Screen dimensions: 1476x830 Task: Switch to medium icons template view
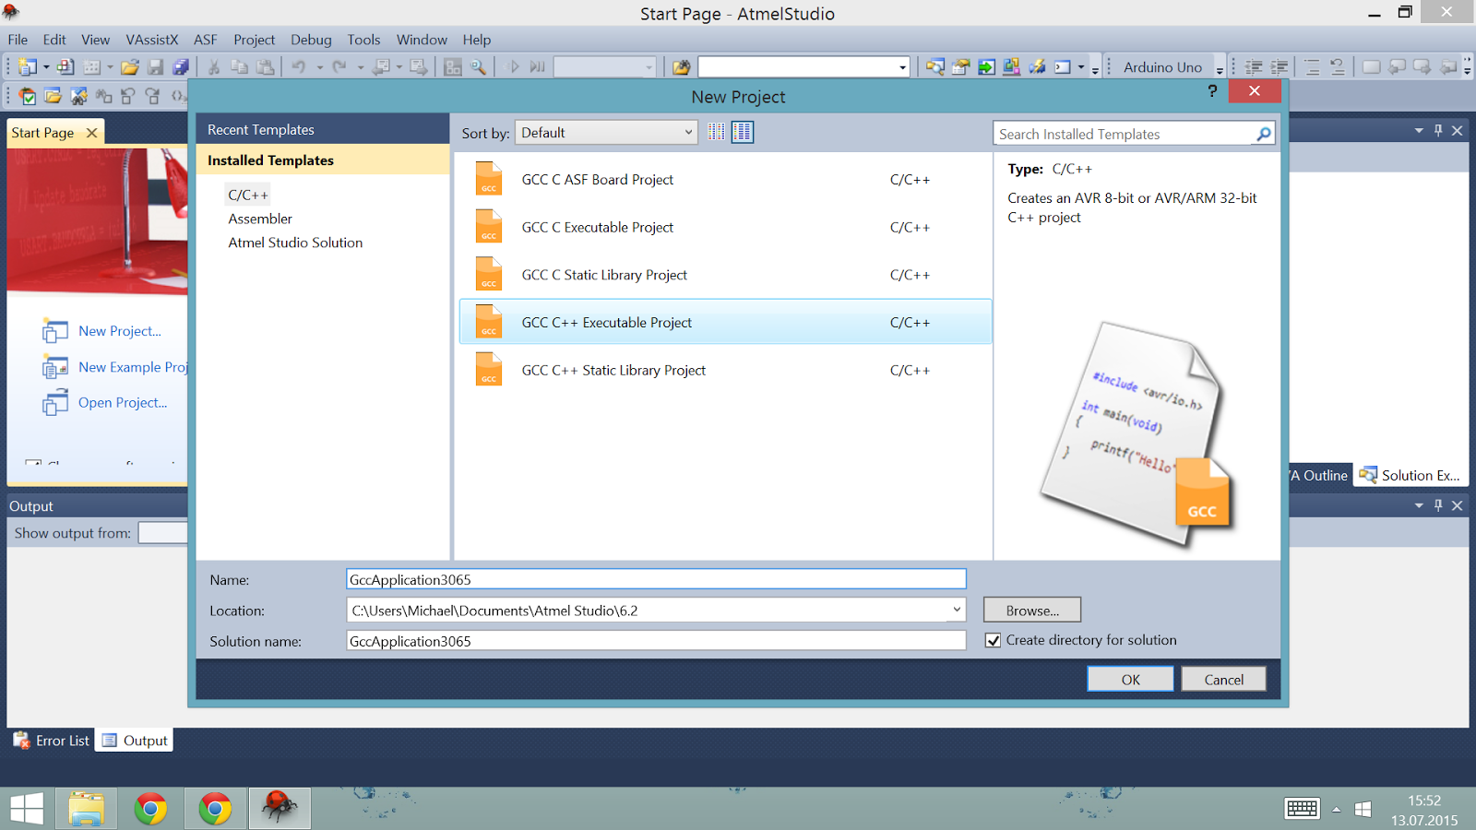click(743, 132)
